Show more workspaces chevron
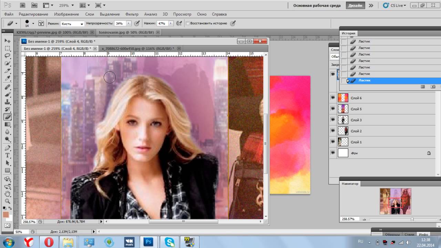Viewport: 441px width, 248px height. [371, 6]
